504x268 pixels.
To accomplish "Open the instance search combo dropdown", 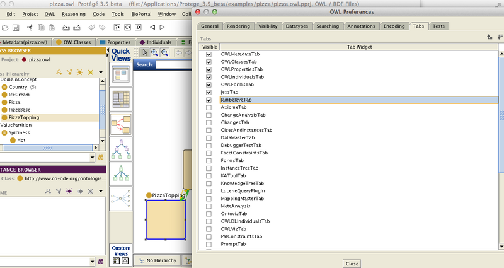I will pyautogui.click(x=92, y=262).
